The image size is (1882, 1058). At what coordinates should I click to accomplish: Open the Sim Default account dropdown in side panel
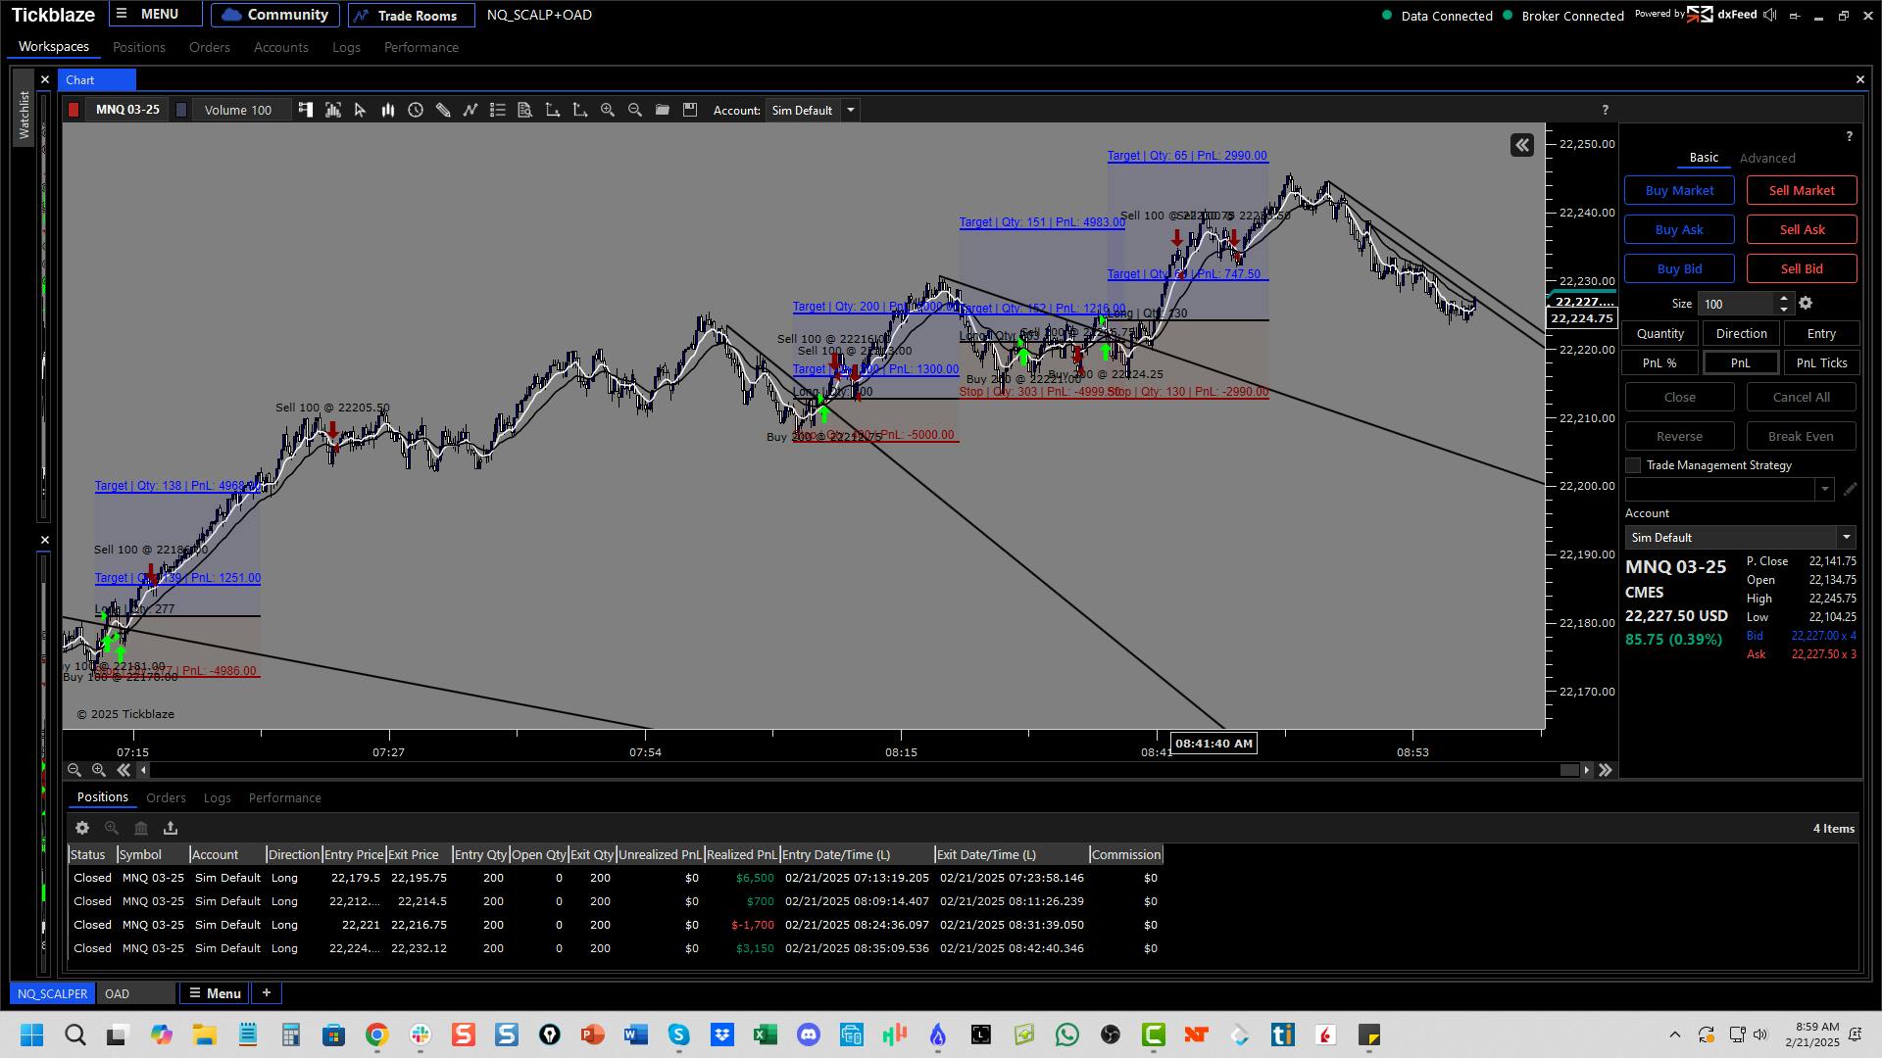tap(1741, 537)
